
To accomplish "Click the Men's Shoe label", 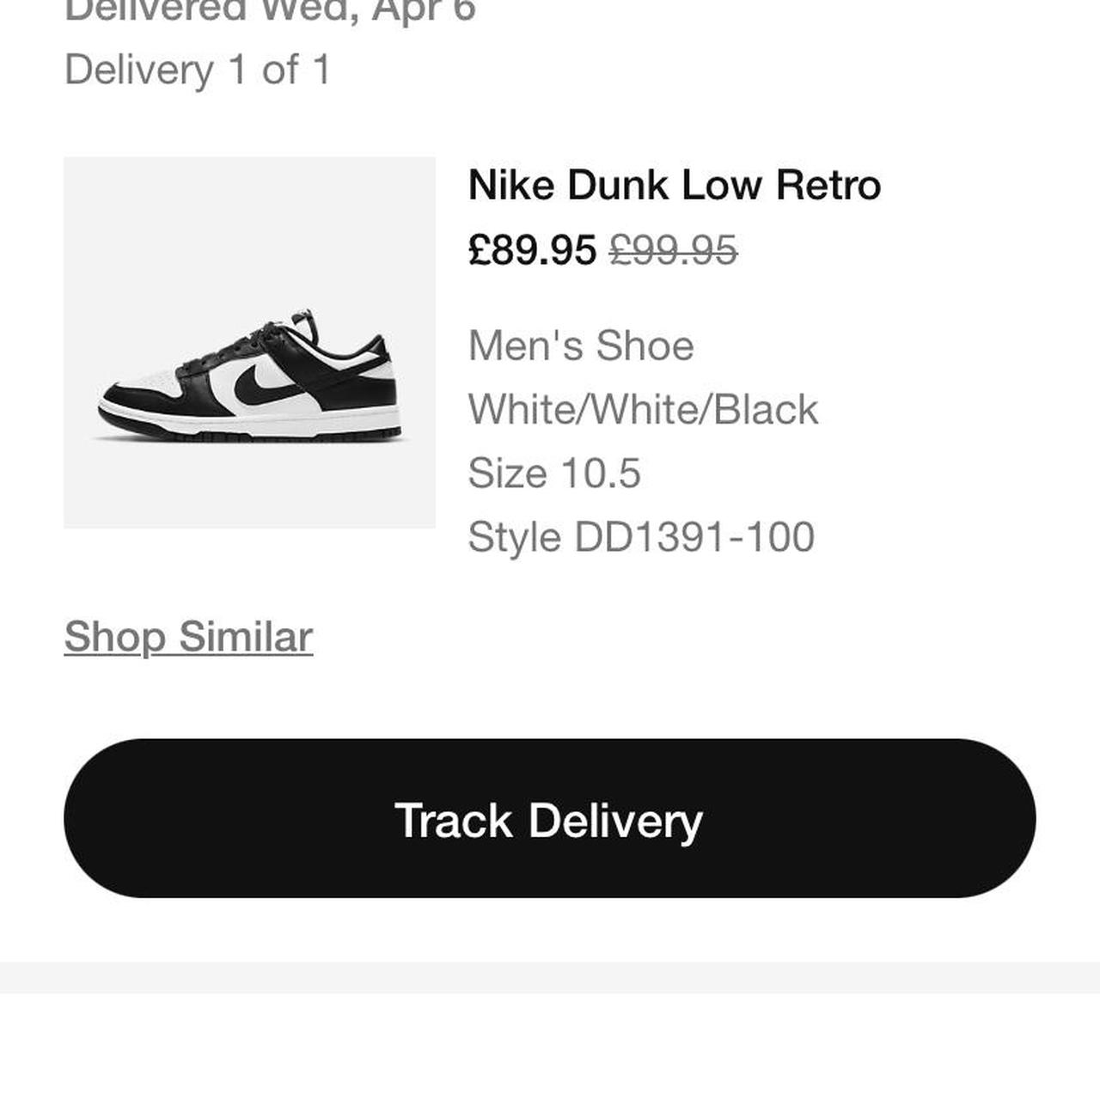I will pos(581,345).
